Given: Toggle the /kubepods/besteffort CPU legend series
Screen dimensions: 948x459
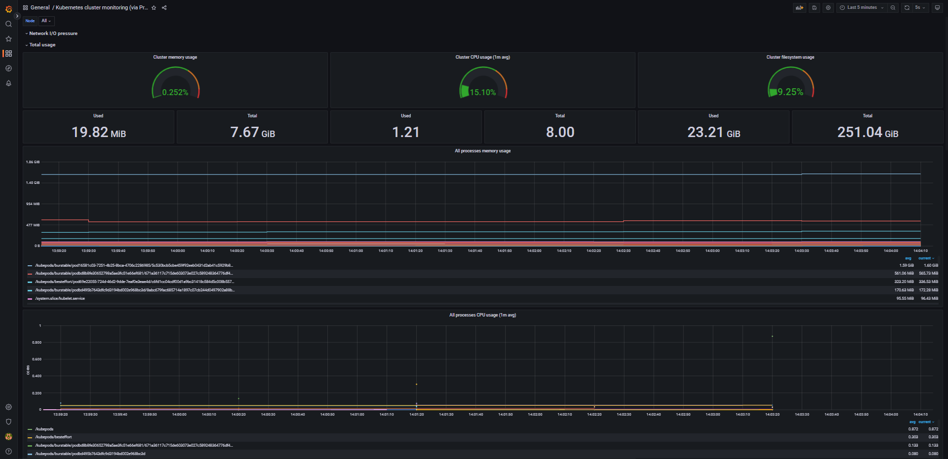Looking at the screenshot, I should click(53, 437).
